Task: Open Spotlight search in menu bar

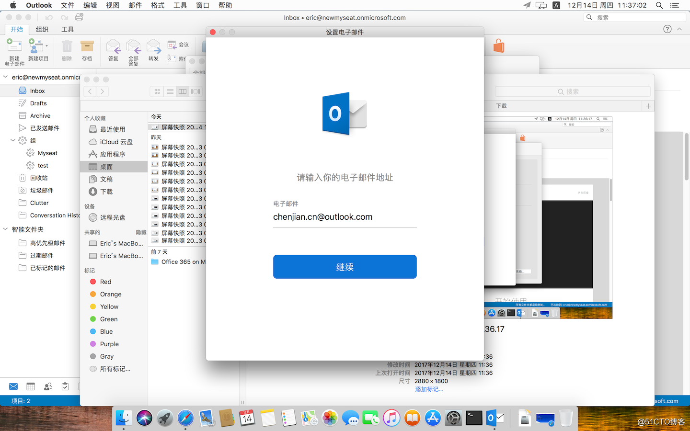Action: click(x=659, y=5)
